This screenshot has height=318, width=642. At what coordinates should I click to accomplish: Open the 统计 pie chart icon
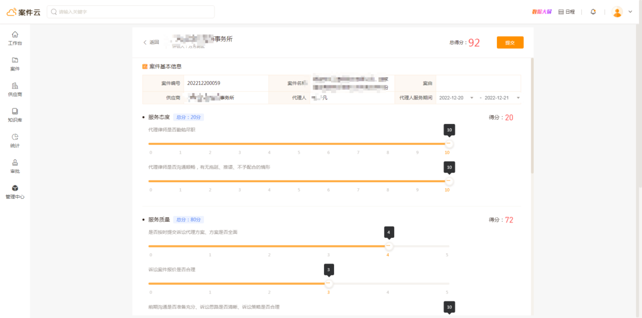(15, 136)
